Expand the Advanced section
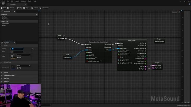Image resolution: width=191 pixels, height=107 pixels. [2, 81]
